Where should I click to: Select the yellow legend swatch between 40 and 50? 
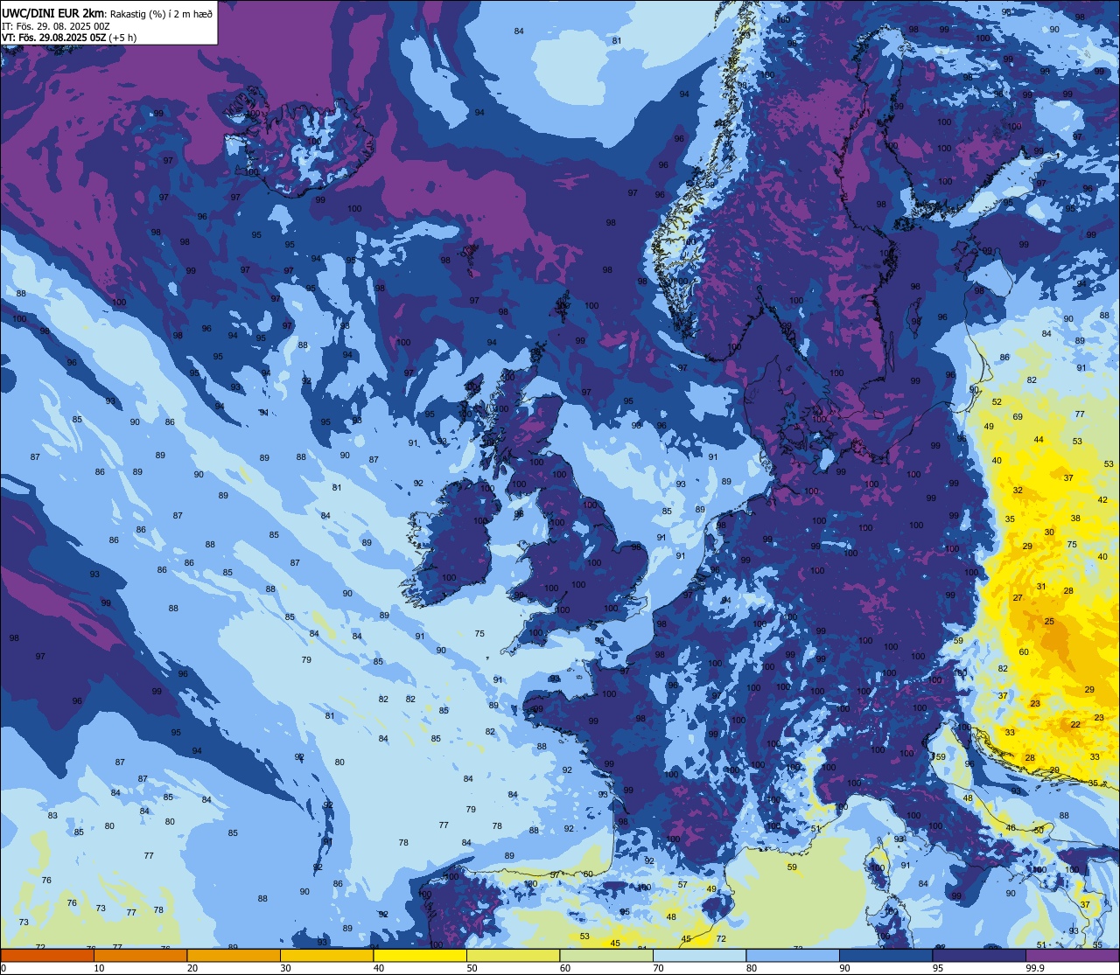point(420,956)
